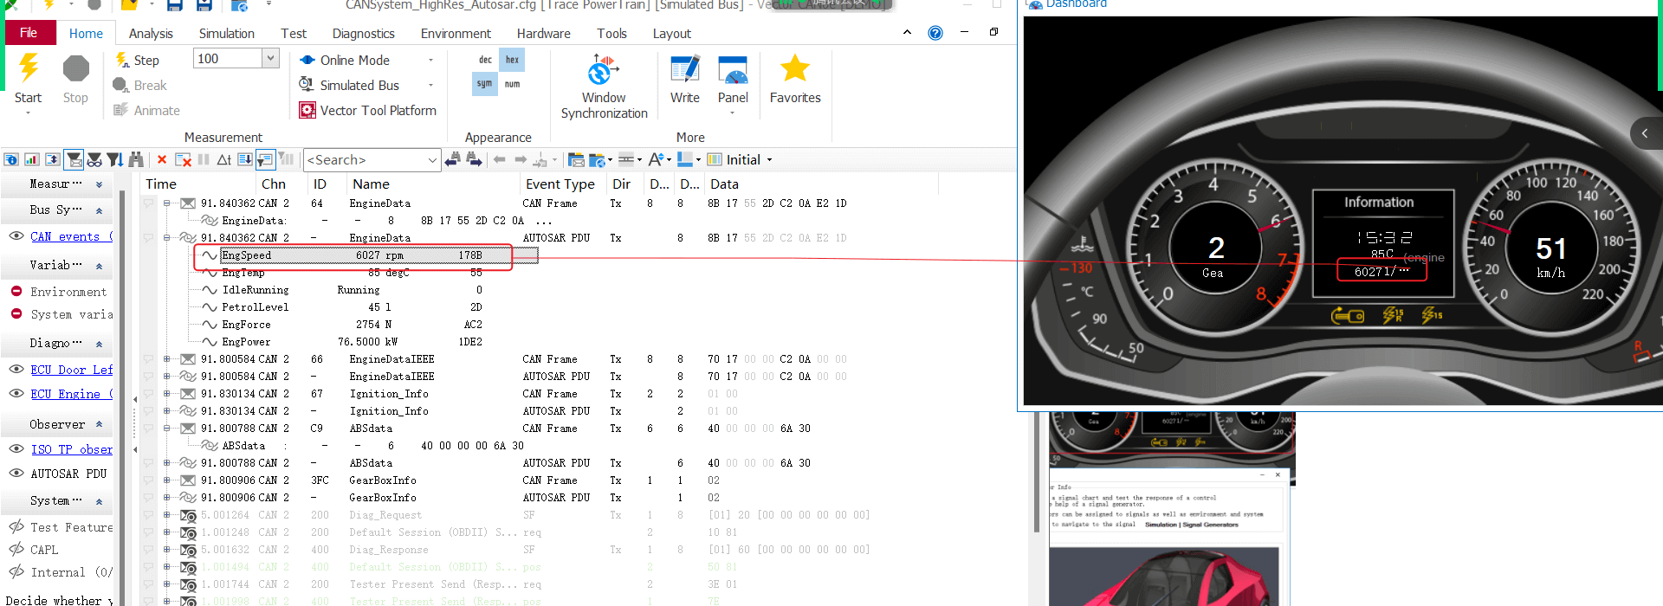Image resolution: width=1663 pixels, height=606 pixels.
Task: Toggle visibility of CAN events filter
Action: [x=16, y=236]
